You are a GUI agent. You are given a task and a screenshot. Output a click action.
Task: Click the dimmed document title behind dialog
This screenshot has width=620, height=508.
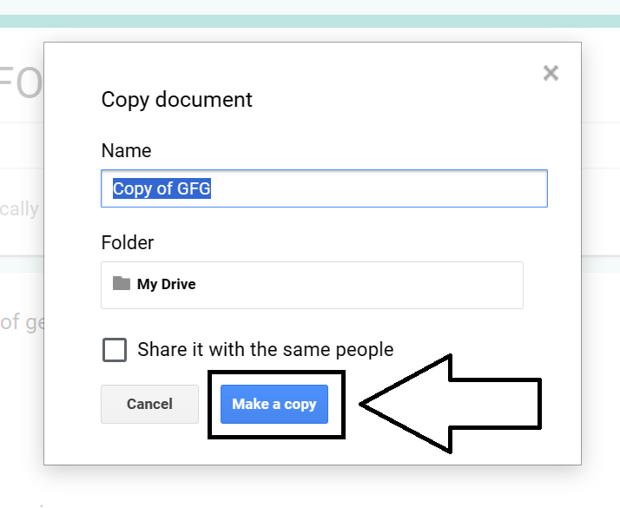(x=21, y=83)
